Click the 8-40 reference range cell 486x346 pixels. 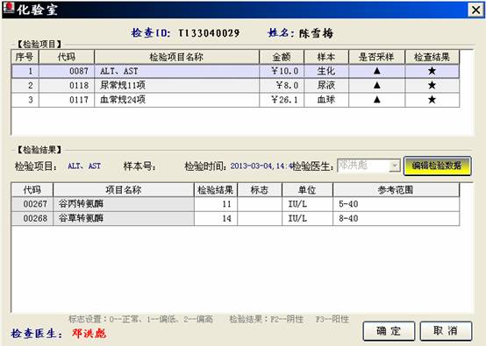click(x=396, y=218)
